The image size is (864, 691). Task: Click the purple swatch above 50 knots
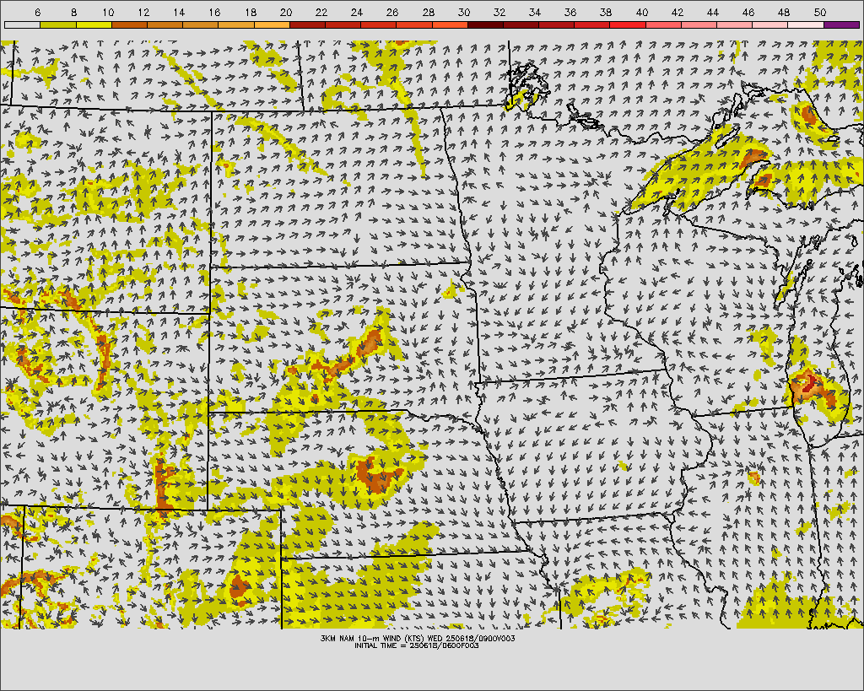click(841, 24)
